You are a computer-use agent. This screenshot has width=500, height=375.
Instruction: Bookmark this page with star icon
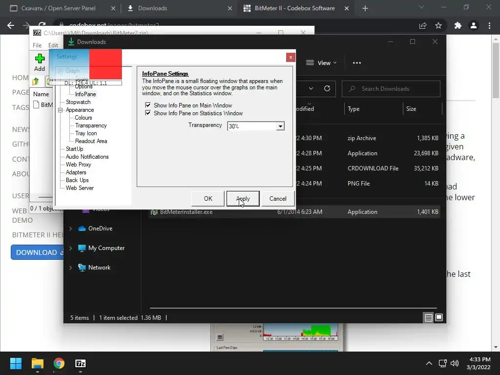438,25
